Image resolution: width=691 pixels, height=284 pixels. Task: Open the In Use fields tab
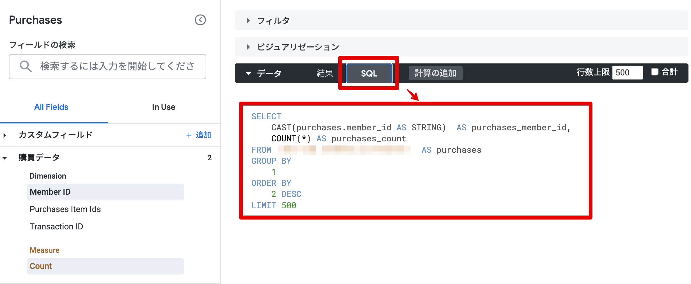(x=164, y=107)
